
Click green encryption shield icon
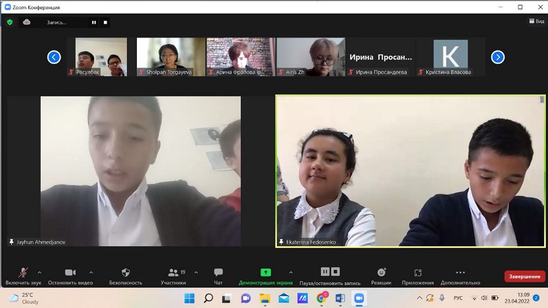pos(10,22)
